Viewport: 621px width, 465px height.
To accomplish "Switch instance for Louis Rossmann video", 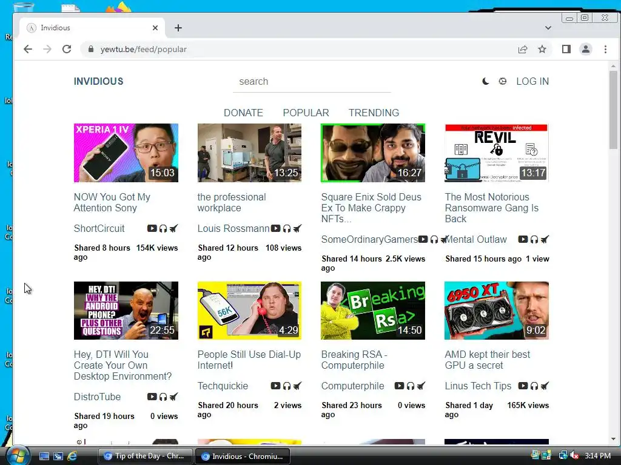I will (297, 228).
